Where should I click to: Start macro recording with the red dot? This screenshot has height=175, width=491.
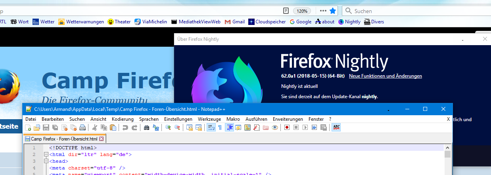[287, 127]
